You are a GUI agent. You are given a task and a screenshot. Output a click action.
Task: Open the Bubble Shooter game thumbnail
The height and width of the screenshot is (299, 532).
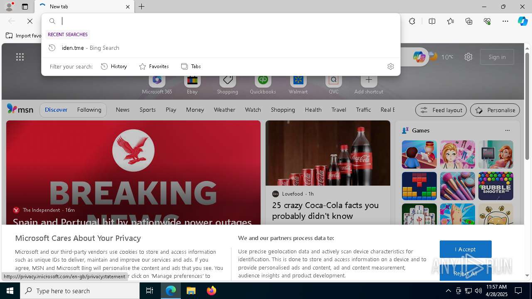tap(495, 186)
